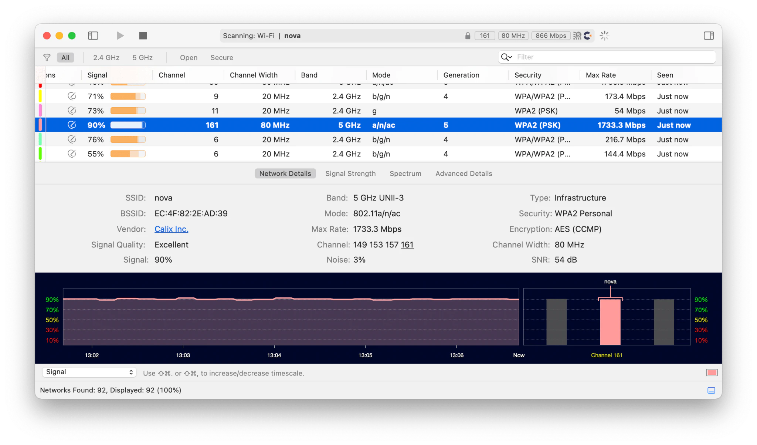Select the All networks filter
The image size is (757, 445).
(65, 57)
